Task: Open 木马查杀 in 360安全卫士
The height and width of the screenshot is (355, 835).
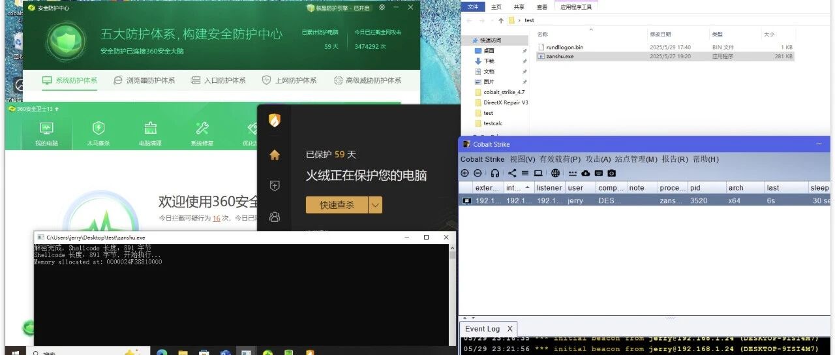Action: [99, 134]
